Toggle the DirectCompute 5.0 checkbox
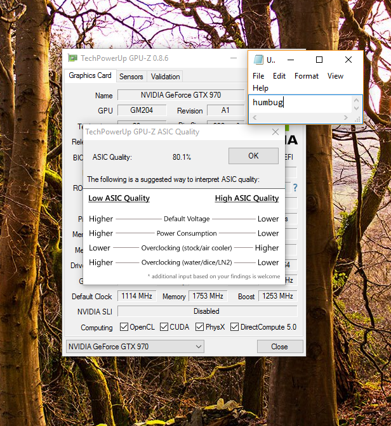This screenshot has width=391, height=426. click(234, 327)
